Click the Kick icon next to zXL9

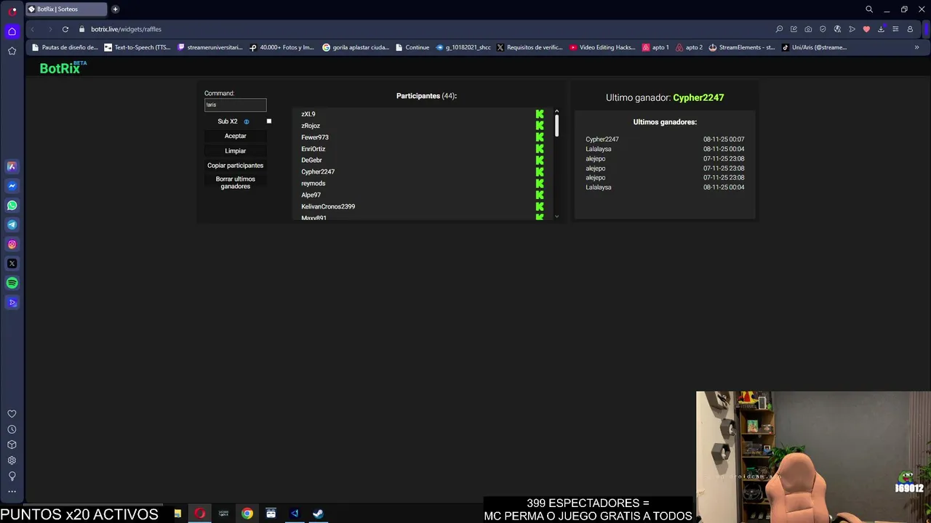[540, 114]
